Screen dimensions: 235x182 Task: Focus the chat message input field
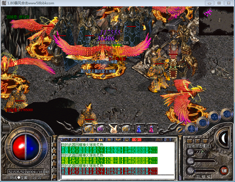tap(118, 177)
